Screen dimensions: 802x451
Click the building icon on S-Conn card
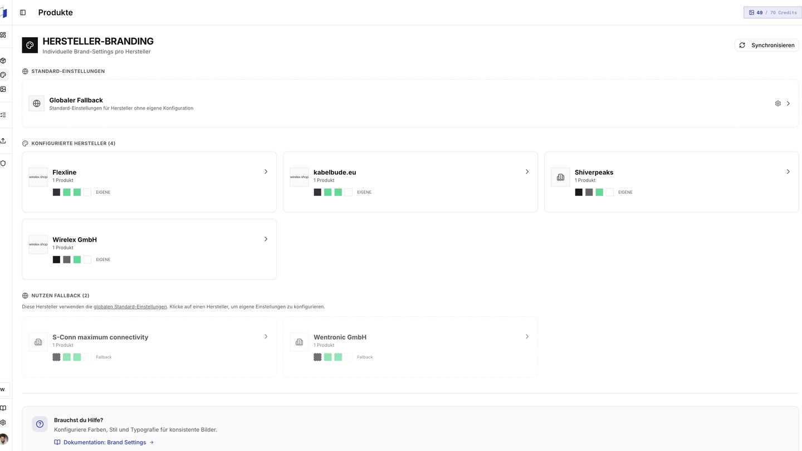pyautogui.click(x=38, y=342)
